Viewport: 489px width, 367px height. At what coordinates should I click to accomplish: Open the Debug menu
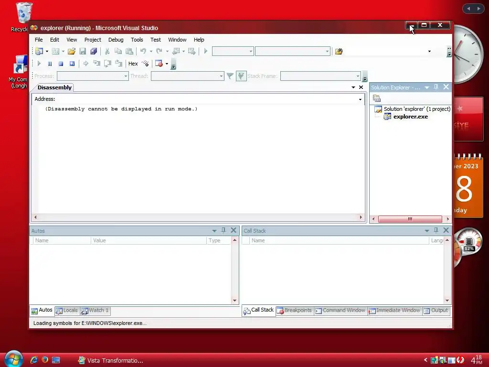(116, 40)
